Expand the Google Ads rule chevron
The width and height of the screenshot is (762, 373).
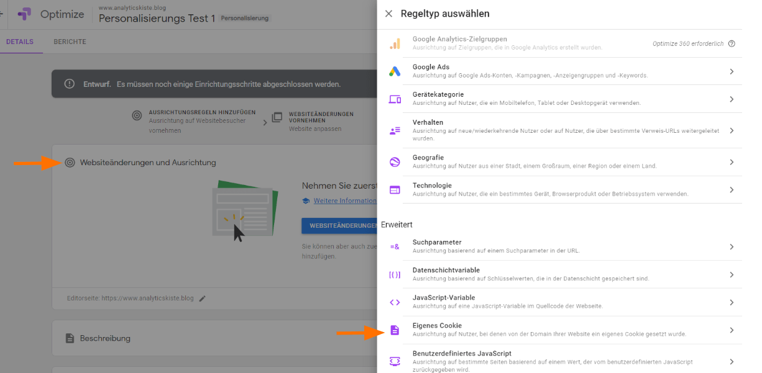click(732, 71)
